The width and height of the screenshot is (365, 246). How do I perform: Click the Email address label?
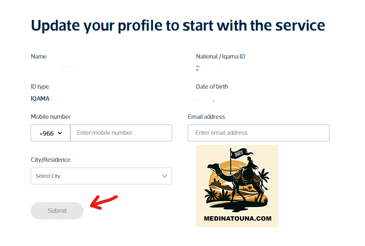[206, 117]
